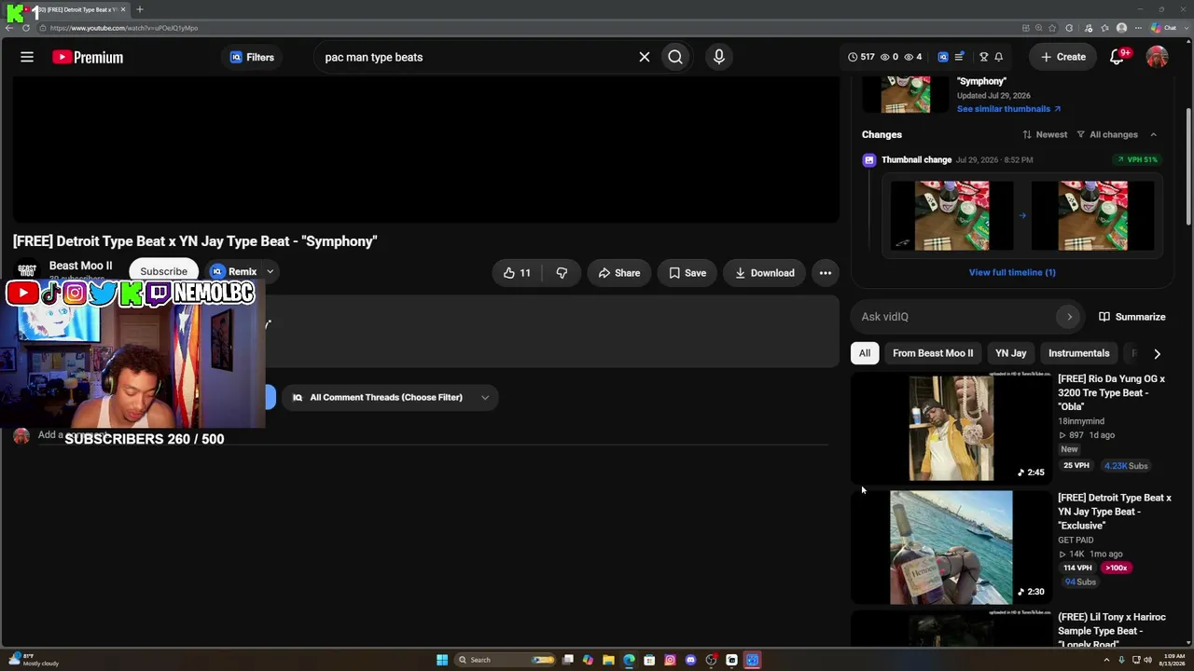Open the vidIQ Filters button
Screen dimensions: 1194x671
(252, 57)
